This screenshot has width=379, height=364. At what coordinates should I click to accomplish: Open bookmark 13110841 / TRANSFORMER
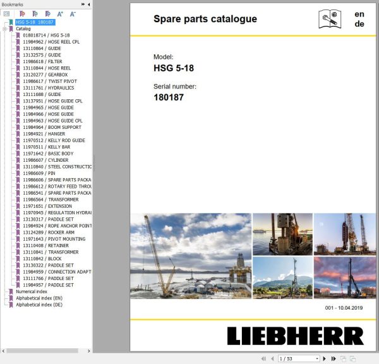(51, 252)
